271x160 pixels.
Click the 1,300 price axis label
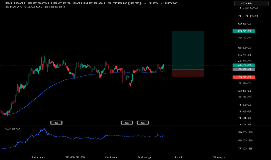[x=248, y=8]
